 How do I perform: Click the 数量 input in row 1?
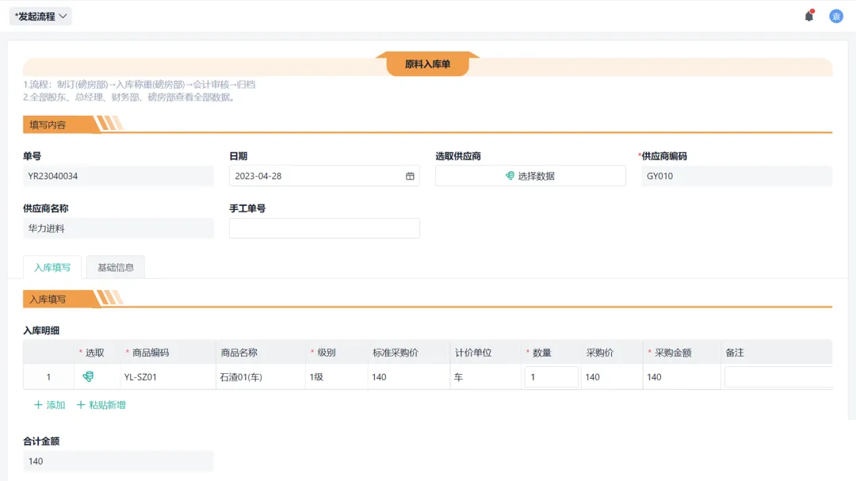551,377
